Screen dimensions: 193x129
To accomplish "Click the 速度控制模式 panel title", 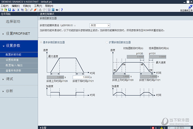I will [x=47, y=14].
